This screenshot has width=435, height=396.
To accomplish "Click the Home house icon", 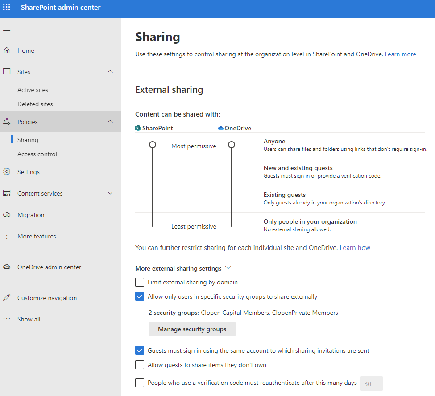I will click(x=7, y=50).
